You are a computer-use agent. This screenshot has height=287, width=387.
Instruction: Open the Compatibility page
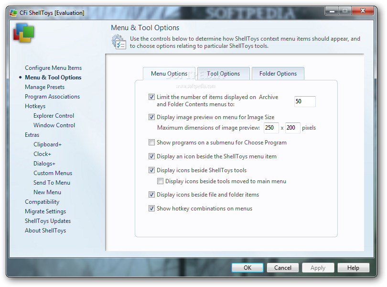click(42, 202)
